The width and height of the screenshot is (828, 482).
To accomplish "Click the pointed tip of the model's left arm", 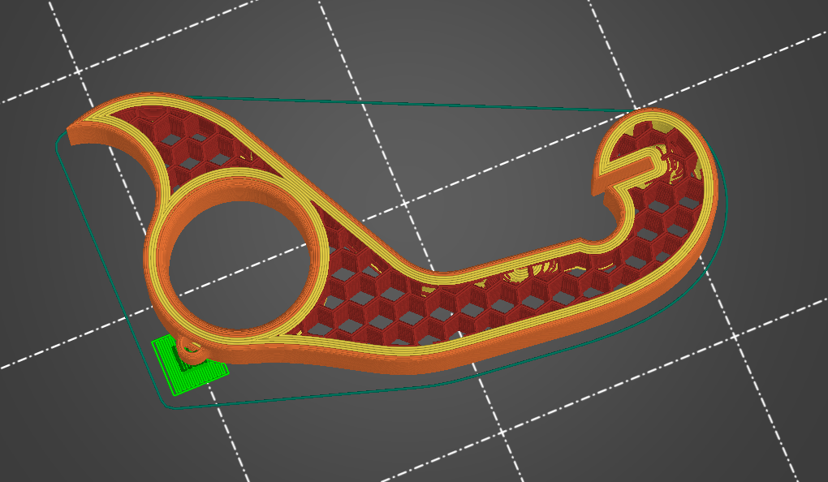I will 73,132.
